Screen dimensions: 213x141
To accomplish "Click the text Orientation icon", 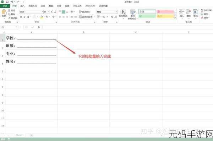I will [72, 12].
